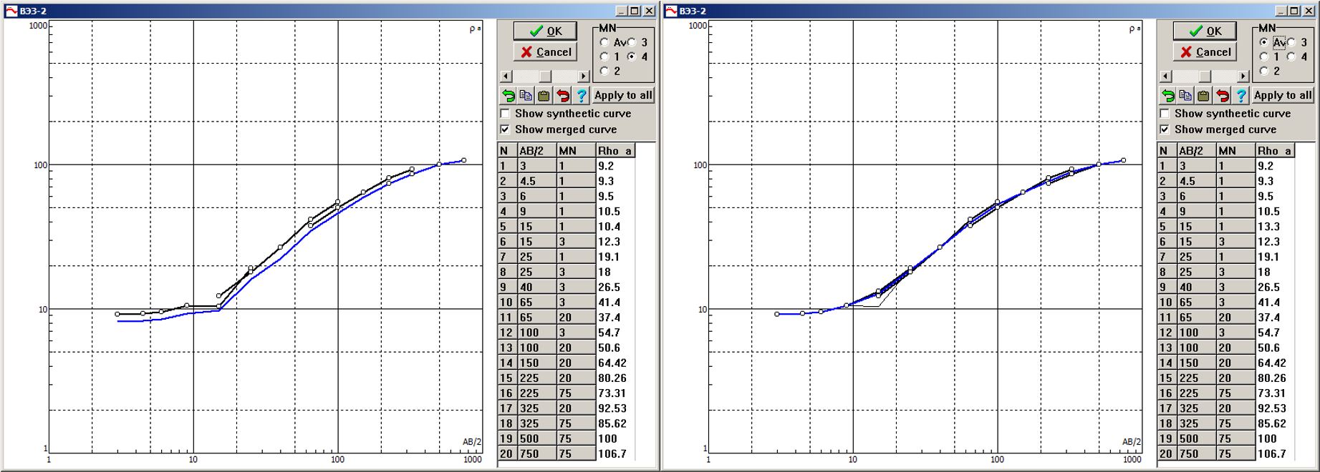Select MN '4' radio in right window

1291,56
